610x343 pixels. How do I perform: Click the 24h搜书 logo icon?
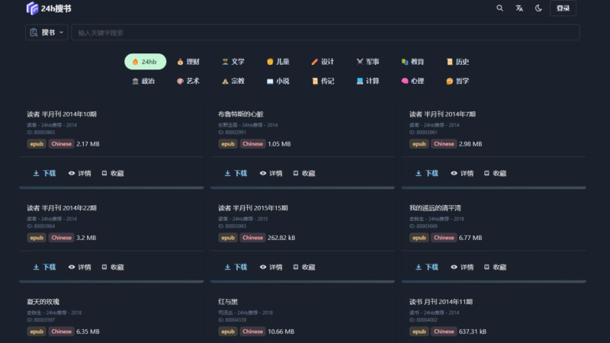(x=32, y=8)
